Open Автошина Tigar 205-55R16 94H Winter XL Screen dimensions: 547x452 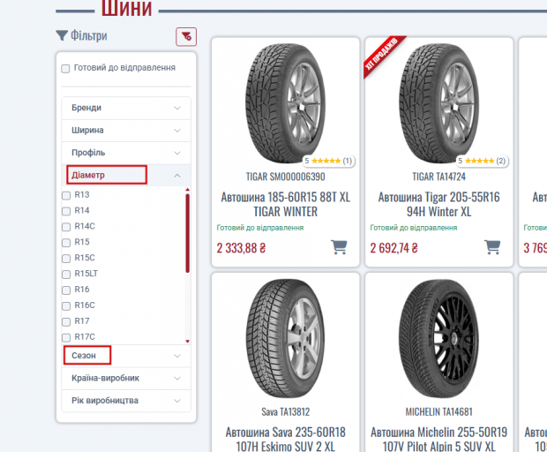(x=438, y=204)
